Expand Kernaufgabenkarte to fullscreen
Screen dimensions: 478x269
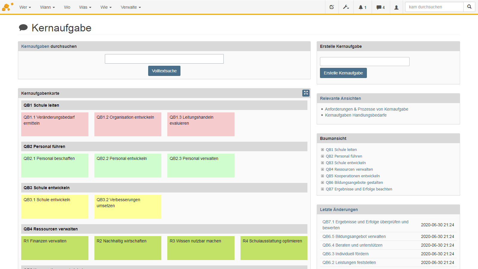click(306, 93)
